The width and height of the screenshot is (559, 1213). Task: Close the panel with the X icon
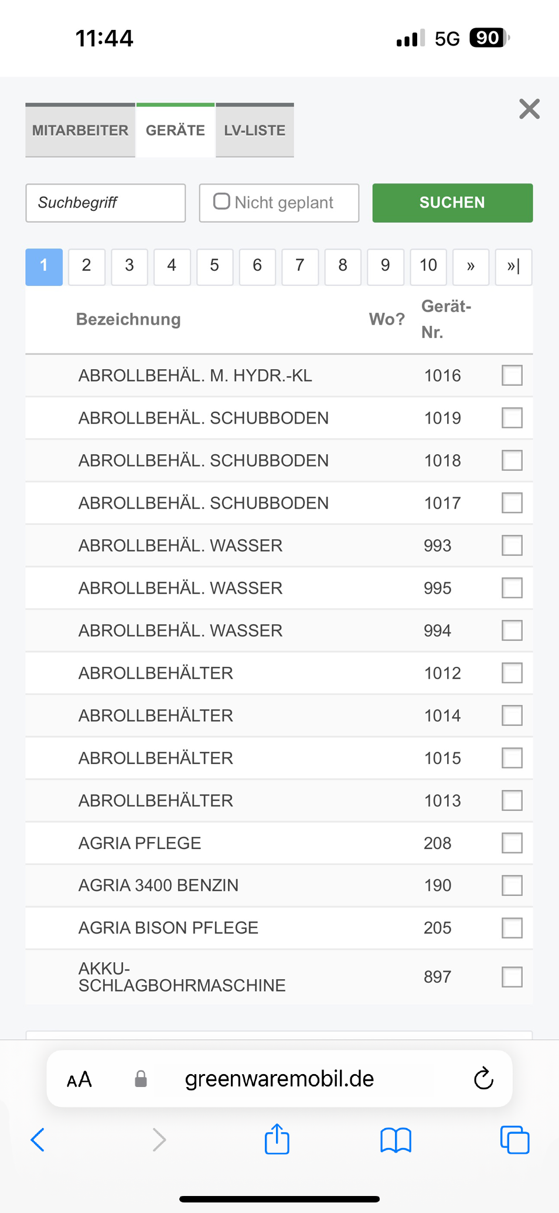[x=529, y=109]
